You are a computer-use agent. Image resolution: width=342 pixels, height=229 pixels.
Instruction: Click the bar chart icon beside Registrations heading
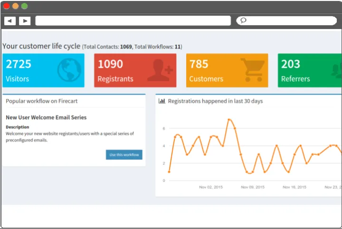click(161, 101)
